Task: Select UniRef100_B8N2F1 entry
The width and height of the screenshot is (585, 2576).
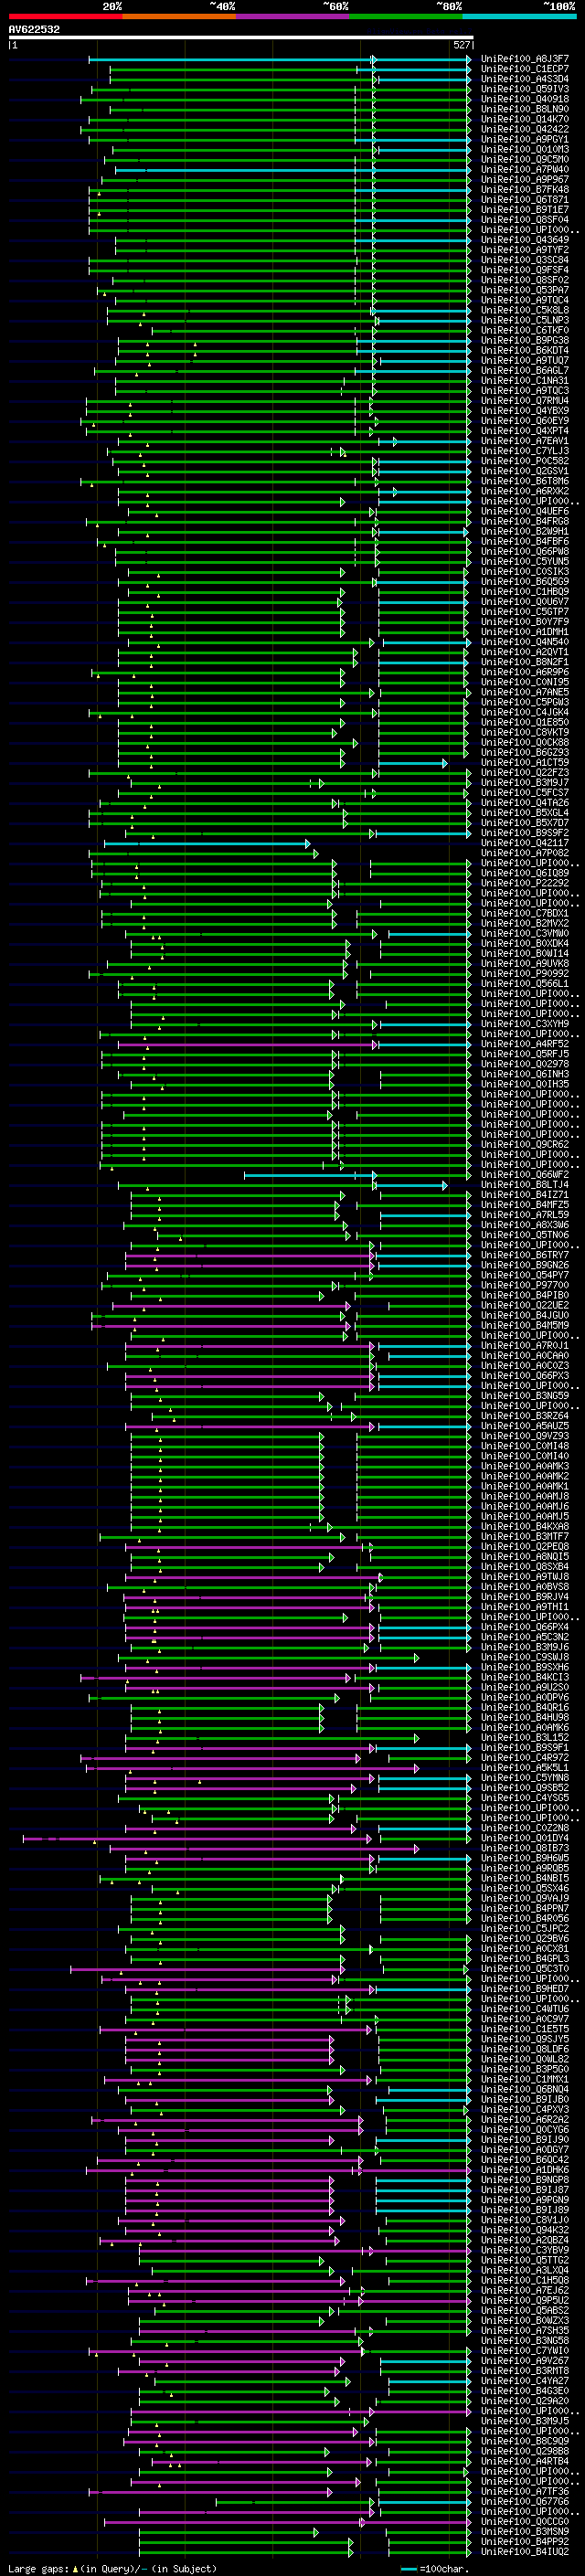Action: (x=525, y=662)
